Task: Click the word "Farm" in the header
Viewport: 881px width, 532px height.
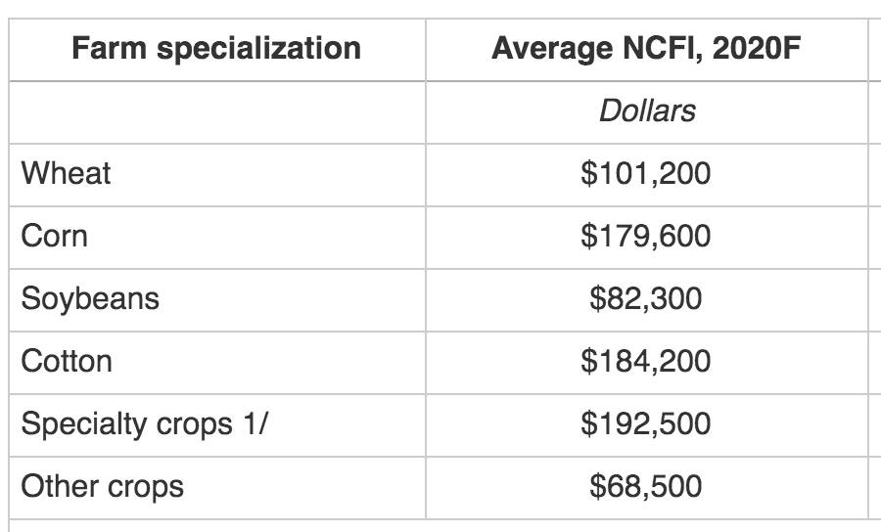Action: pyautogui.click(x=107, y=48)
